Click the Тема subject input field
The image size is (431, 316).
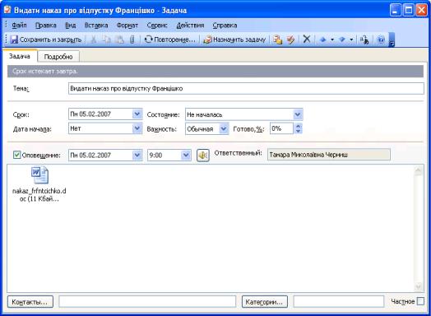pyautogui.click(x=246, y=89)
